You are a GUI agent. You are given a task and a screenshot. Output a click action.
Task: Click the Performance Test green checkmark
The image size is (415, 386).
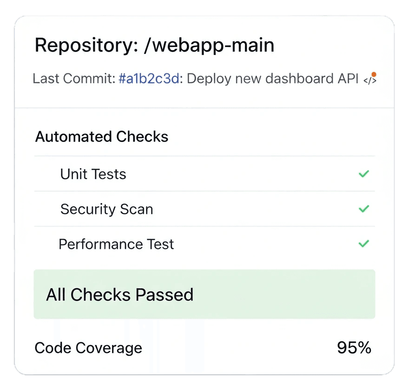364,244
